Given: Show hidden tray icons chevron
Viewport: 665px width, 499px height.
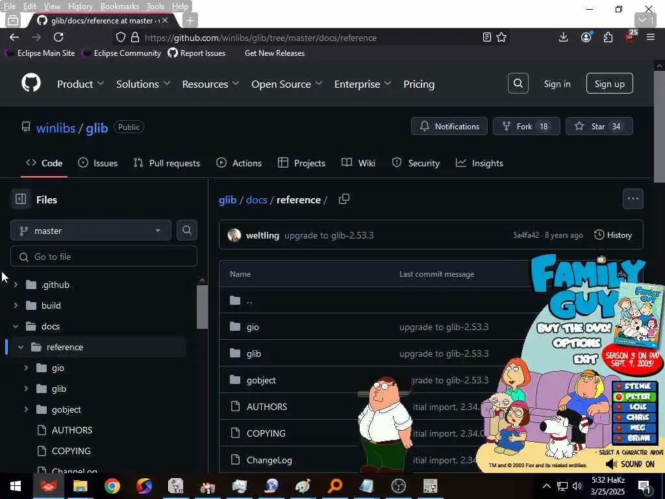Looking at the screenshot, I should pos(547,486).
